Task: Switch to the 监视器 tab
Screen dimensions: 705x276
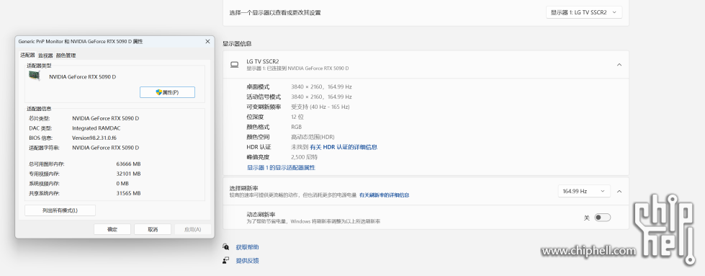Action: click(45, 55)
